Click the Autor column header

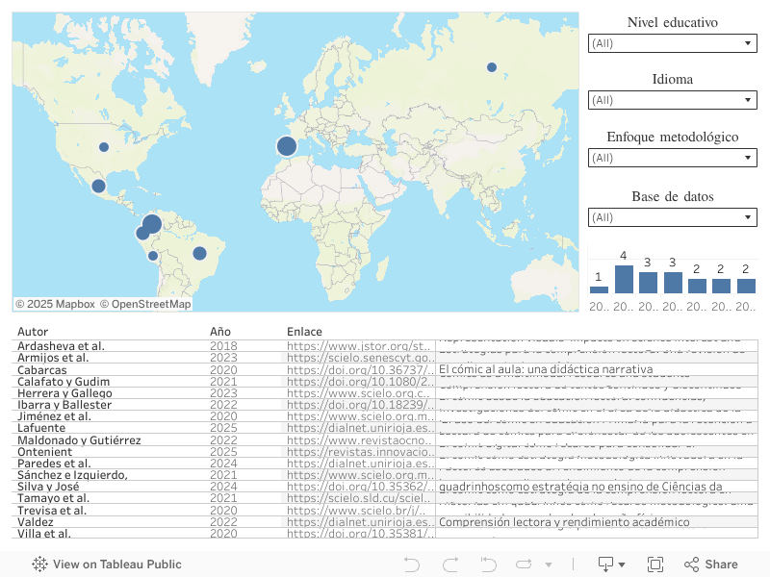coord(33,332)
